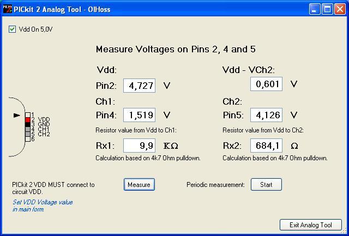349x236 pixels.
Task: Click the 'Pin5:' label
Action: click(x=233, y=115)
